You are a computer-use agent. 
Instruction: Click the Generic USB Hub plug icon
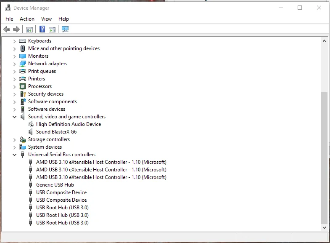tap(30, 185)
